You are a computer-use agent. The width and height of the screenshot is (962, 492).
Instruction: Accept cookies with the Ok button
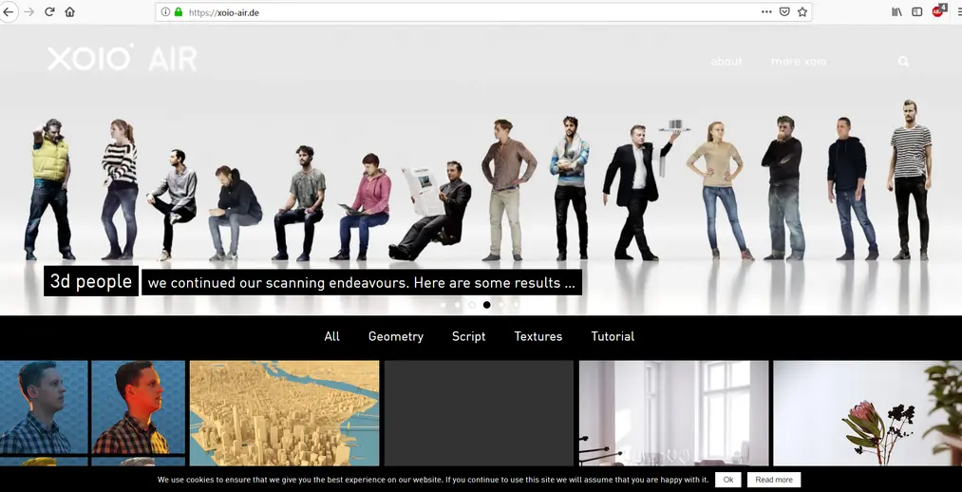click(x=727, y=480)
